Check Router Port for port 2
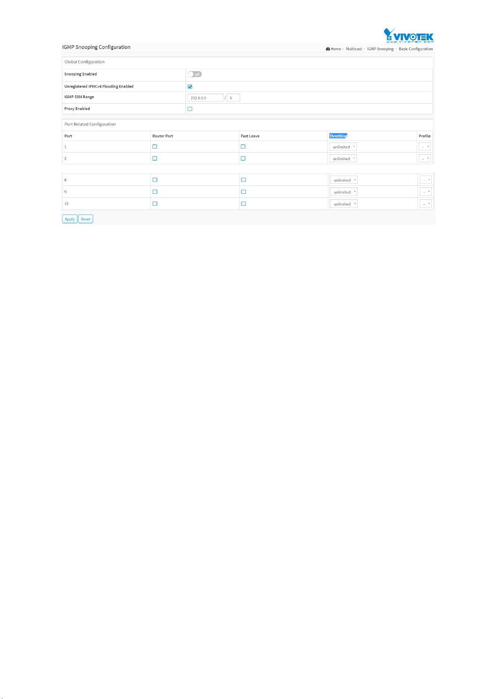The image size is (494, 699). [154, 158]
